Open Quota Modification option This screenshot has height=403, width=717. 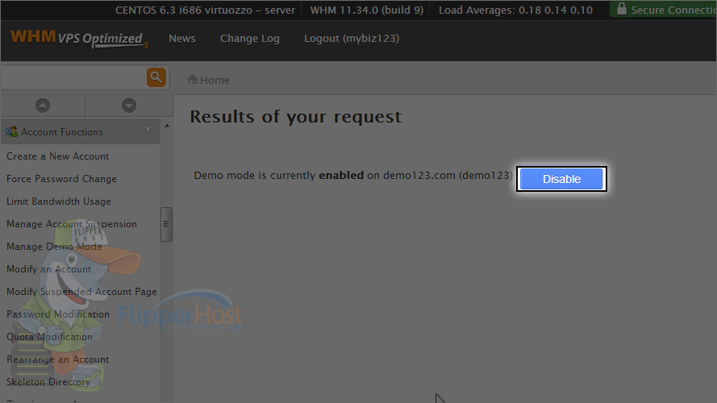pyautogui.click(x=49, y=337)
